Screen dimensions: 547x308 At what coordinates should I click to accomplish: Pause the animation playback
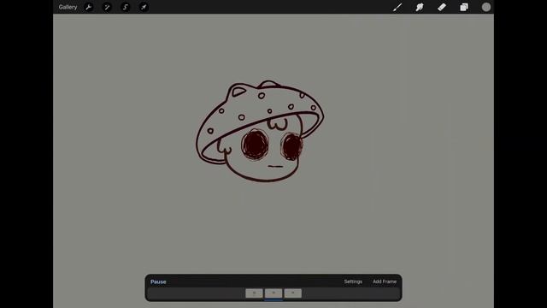[x=158, y=281]
